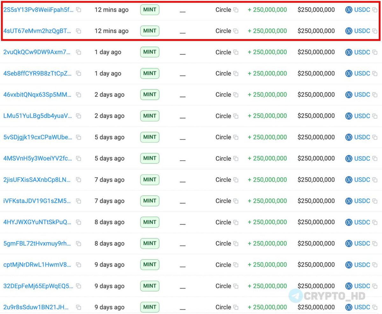Copy signature 2u9r8sSduw1BN21JH

pos(78,308)
